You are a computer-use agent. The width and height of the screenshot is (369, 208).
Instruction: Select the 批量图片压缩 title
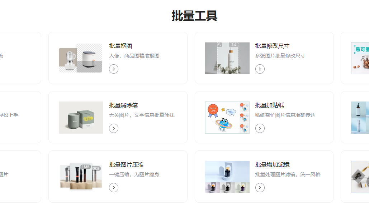pyautogui.click(x=126, y=165)
